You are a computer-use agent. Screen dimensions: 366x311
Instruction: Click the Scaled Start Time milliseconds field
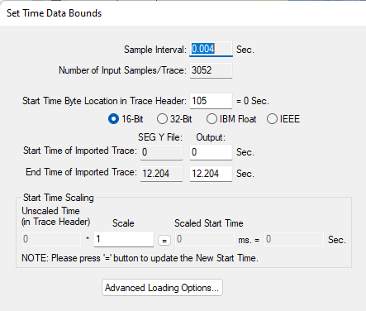click(x=205, y=239)
